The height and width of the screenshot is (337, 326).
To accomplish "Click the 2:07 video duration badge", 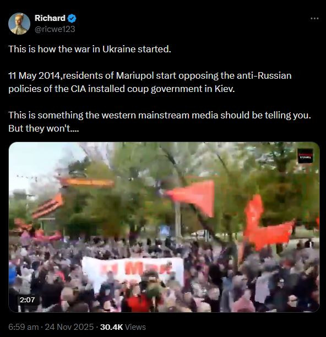I will (28, 300).
